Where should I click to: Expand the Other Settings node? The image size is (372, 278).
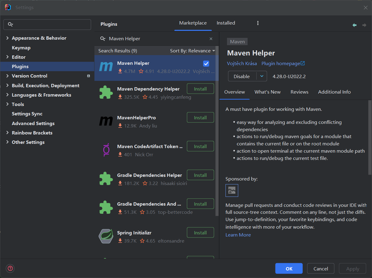(7, 142)
